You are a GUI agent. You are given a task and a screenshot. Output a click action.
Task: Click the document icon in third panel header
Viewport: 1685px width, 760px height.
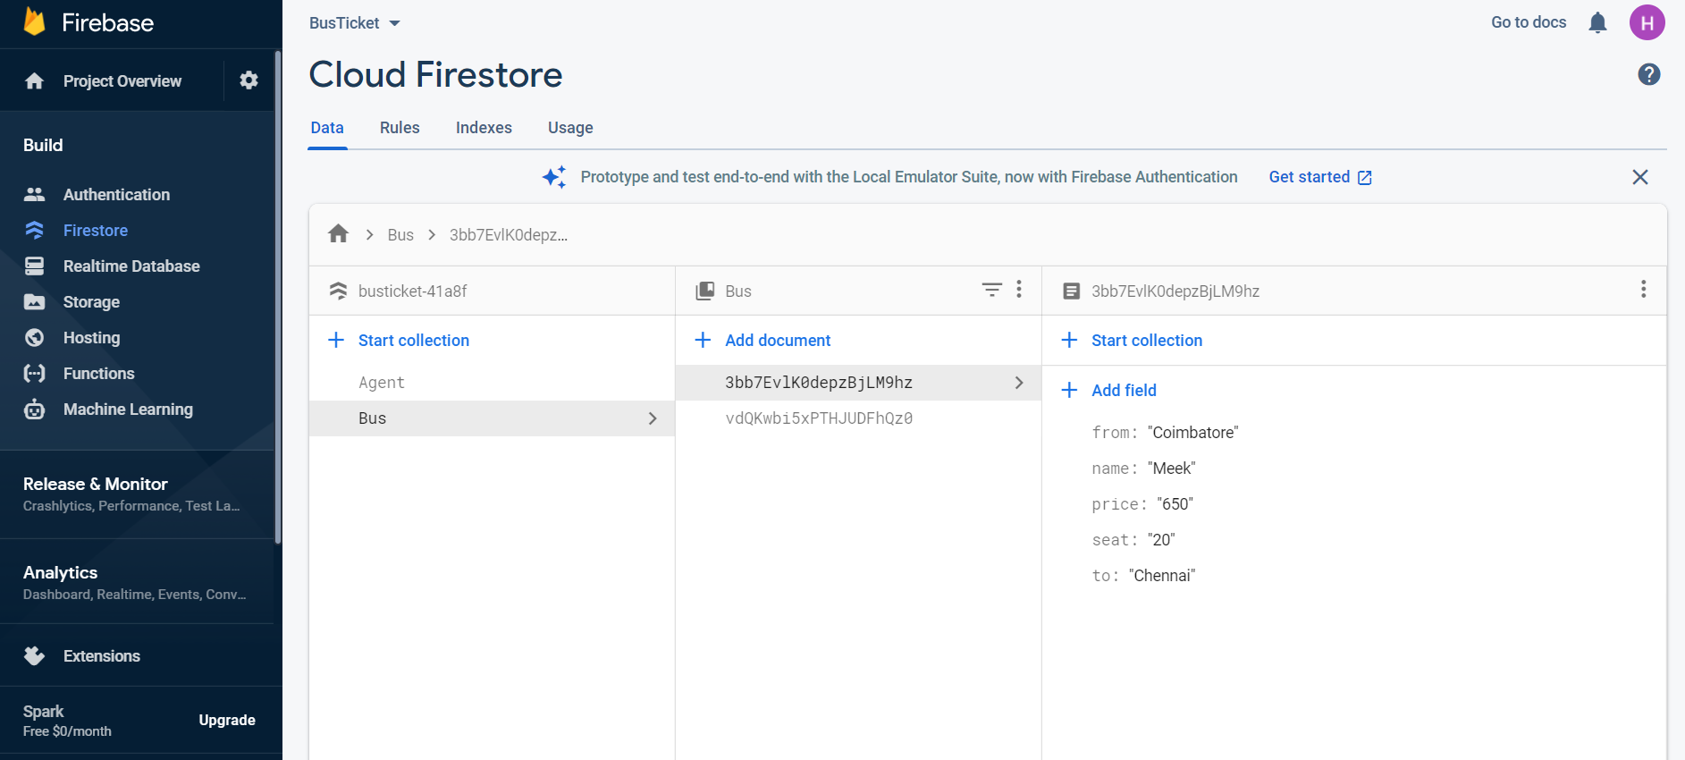[x=1071, y=291]
